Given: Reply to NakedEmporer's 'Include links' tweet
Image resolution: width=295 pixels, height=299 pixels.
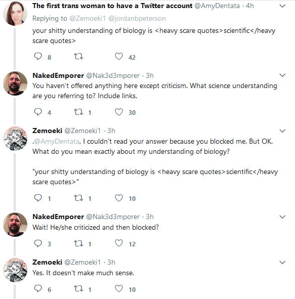Looking at the screenshot, I should pos(38,112).
